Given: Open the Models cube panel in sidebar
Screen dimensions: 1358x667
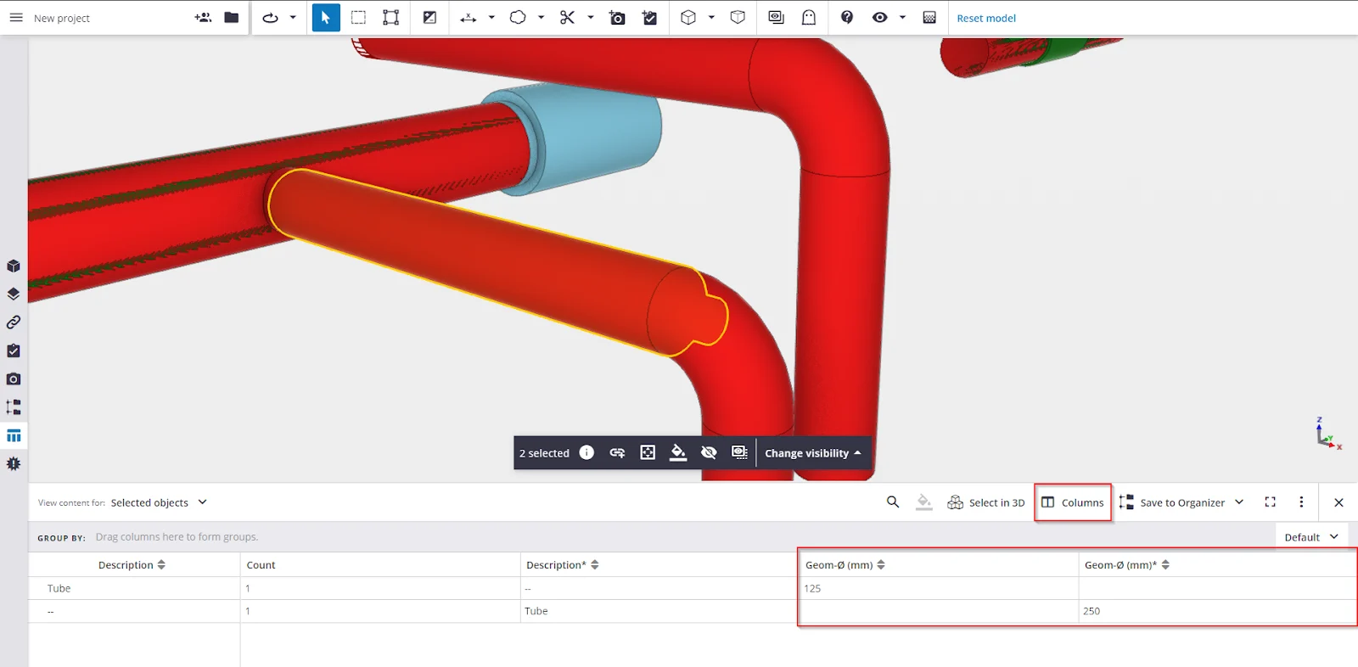Looking at the screenshot, I should tap(14, 266).
